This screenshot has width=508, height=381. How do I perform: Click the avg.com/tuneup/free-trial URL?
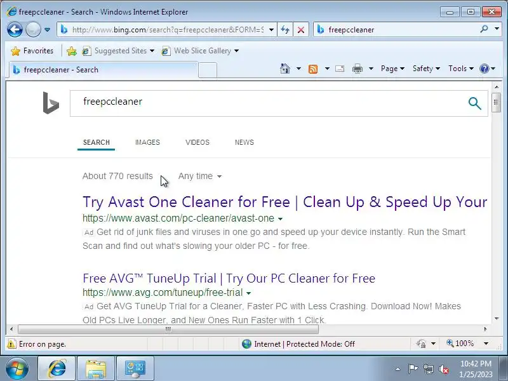[x=163, y=293]
